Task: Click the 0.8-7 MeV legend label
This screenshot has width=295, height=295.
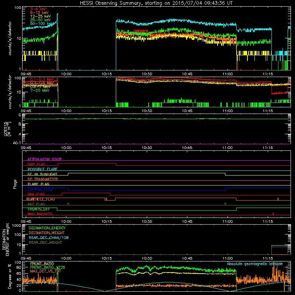Action: click(40, 87)
